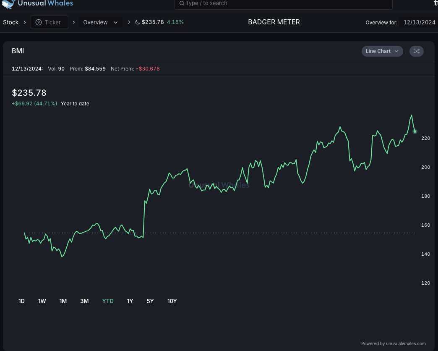The image size is (438, 351).
Task: Click the Prem: $84,559 value
Action: pyautogui.click(x=87, y=69)
